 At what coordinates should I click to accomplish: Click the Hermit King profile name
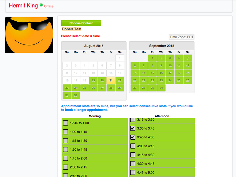click(23, 6)
